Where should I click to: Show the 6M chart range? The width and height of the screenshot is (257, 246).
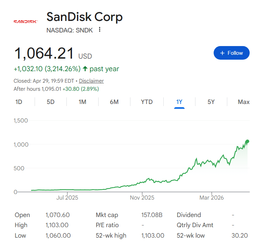tap(114, 102)
